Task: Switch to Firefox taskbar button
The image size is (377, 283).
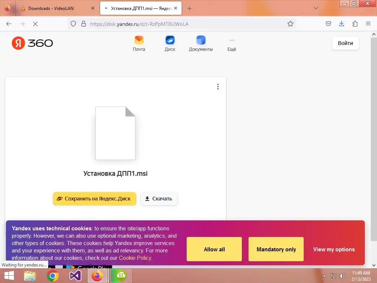Action: pyautogui.click(x=97, y=276)
